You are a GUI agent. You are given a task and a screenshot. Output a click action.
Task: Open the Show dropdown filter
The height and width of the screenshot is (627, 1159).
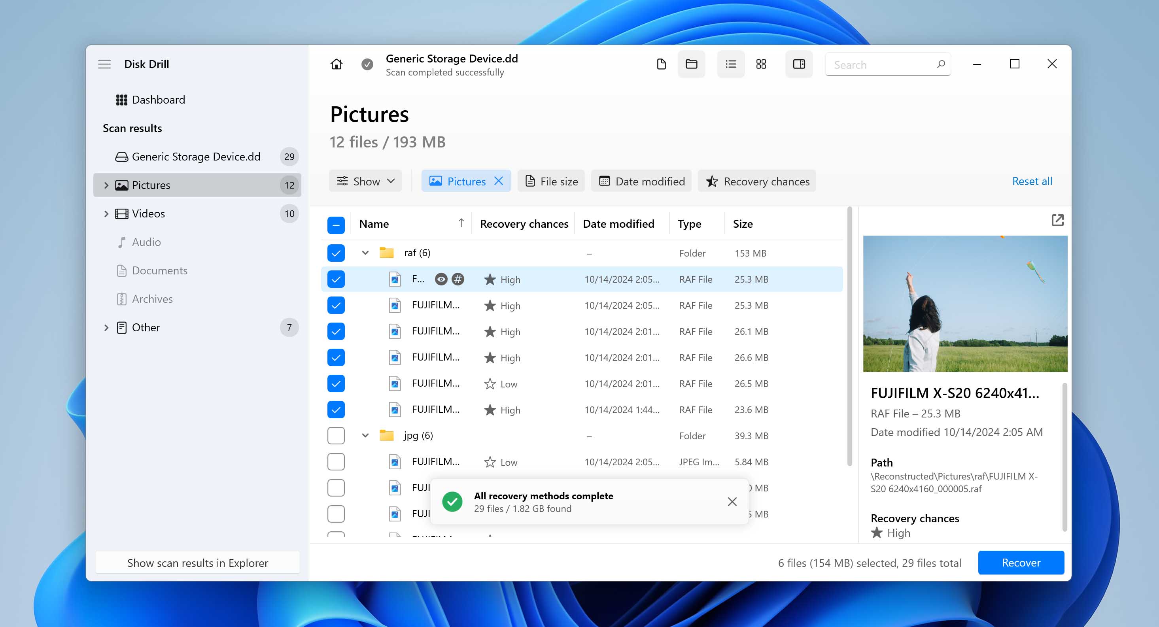(365, 181)
